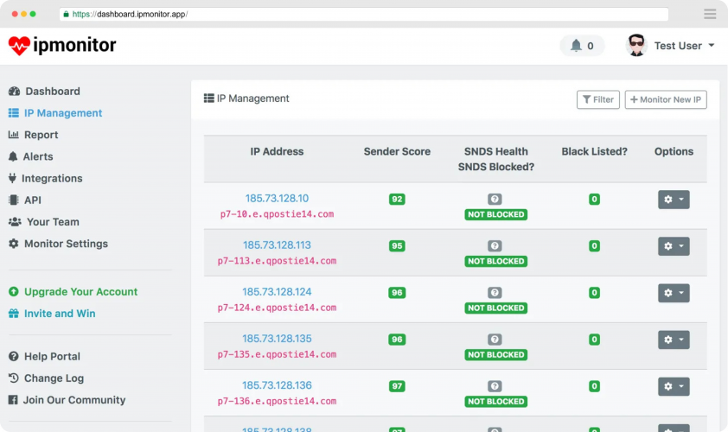This screenshot has height=432, width=728.
Task: Click sender score badge 95
Action: click(397, 246)
